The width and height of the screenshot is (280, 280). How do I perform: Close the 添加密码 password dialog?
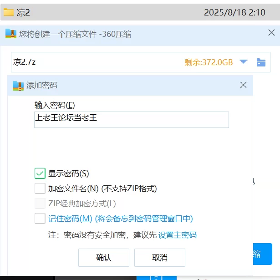[x=243, y=85]
